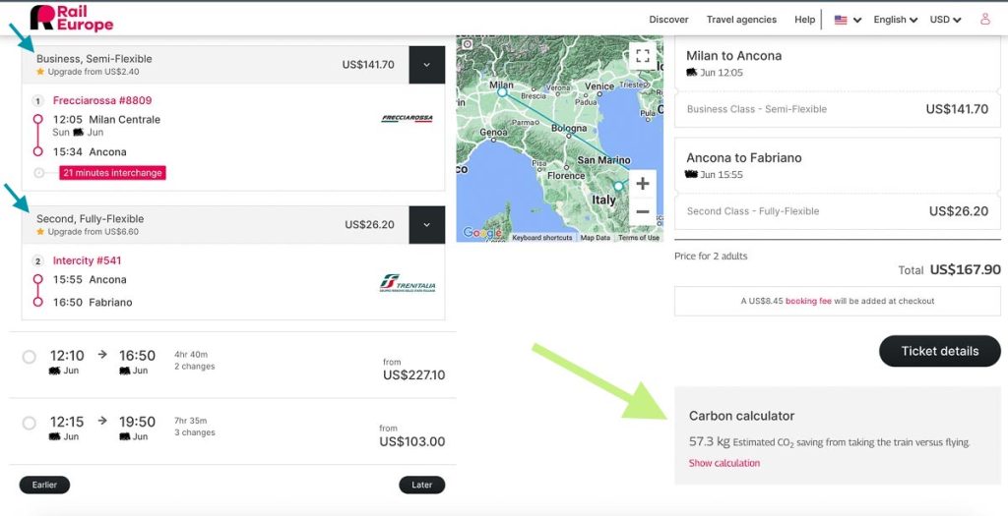This screenshot has width=1008, height=516.
Task: Click the US$227.10 fare price
Action: [x=414, y=374]
